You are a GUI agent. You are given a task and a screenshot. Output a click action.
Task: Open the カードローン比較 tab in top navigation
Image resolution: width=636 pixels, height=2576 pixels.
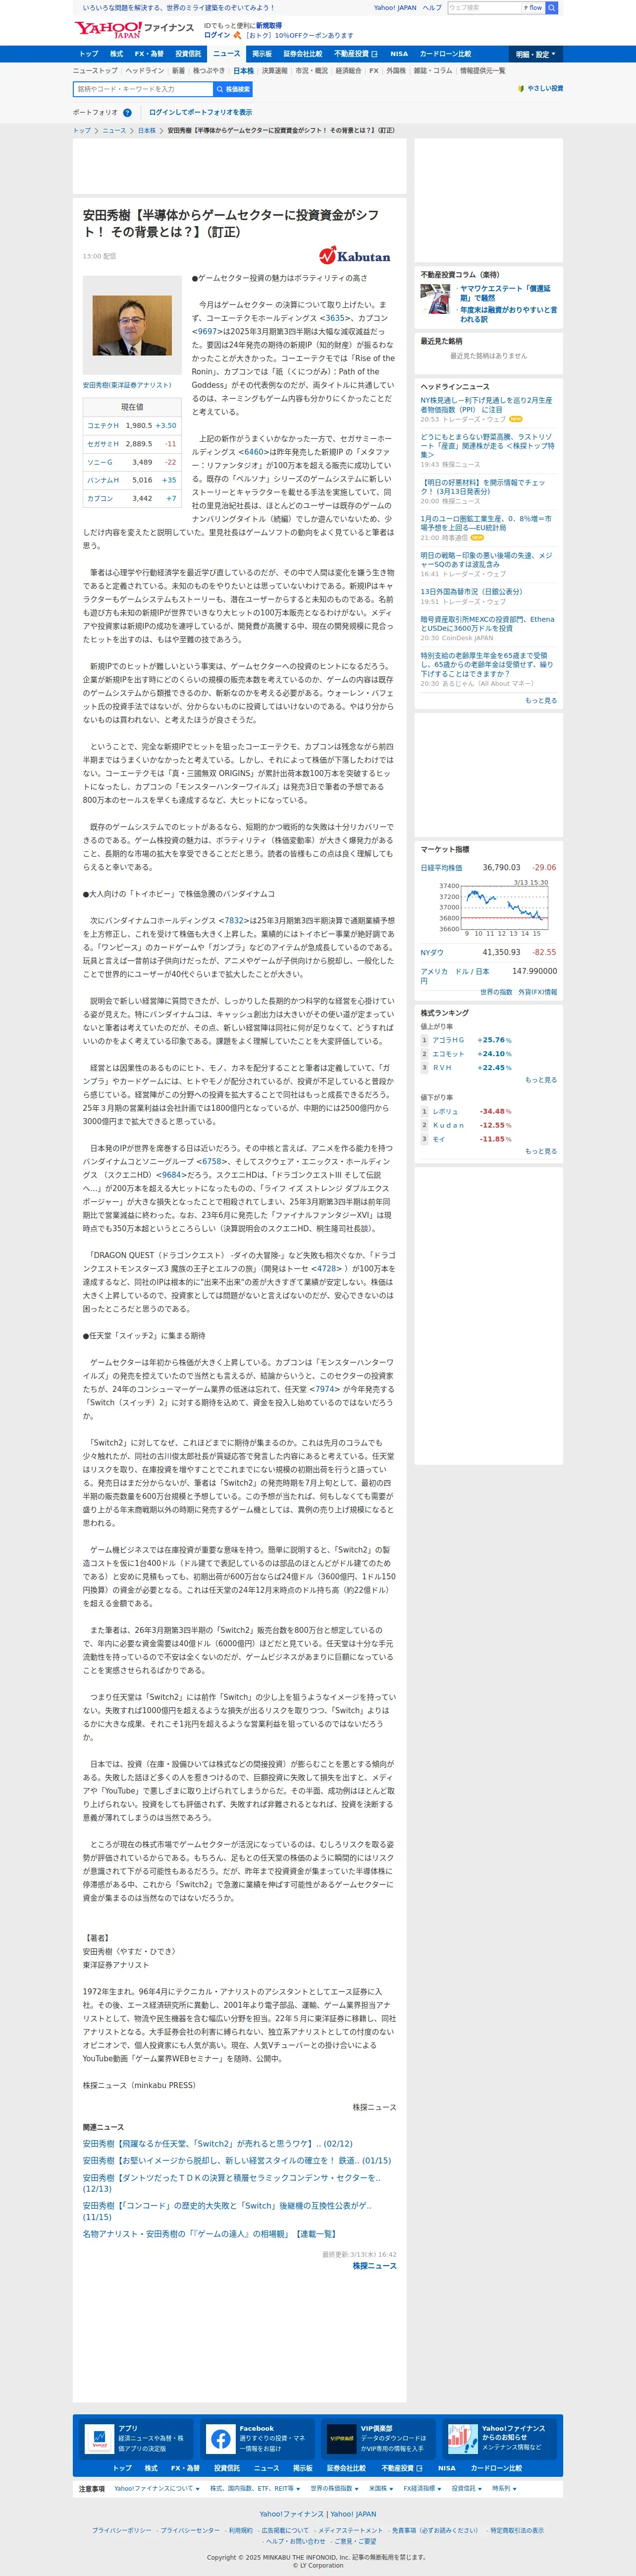click(445, 54)
